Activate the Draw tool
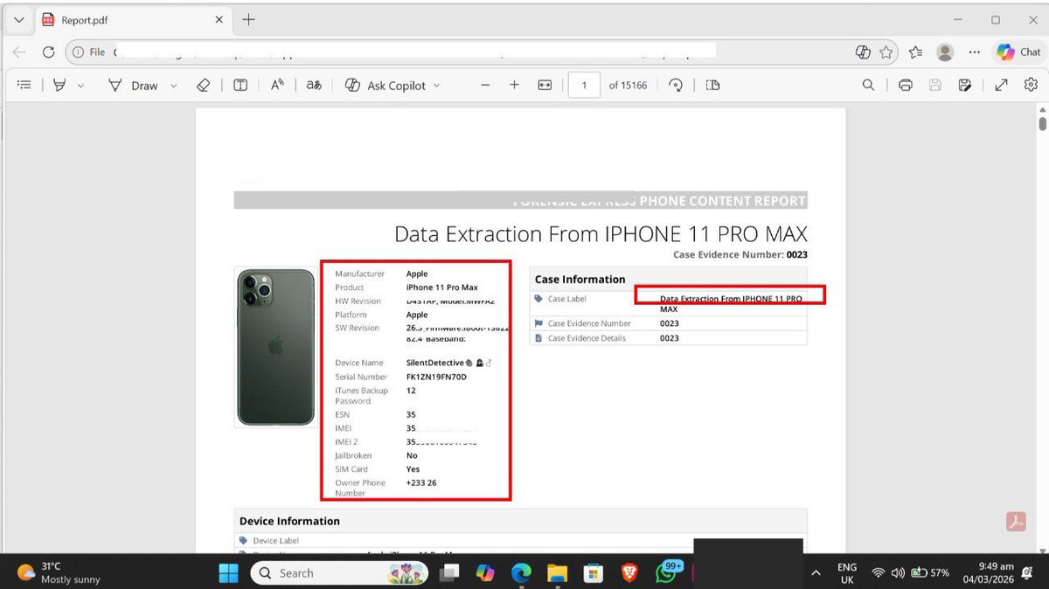The image size is (1049, 589). 134,85
